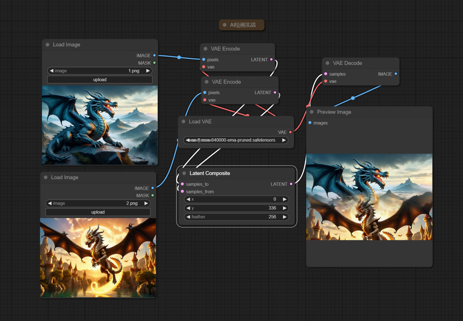Click upload button under 2.png
463x321 pixels.
pos(98,212)
